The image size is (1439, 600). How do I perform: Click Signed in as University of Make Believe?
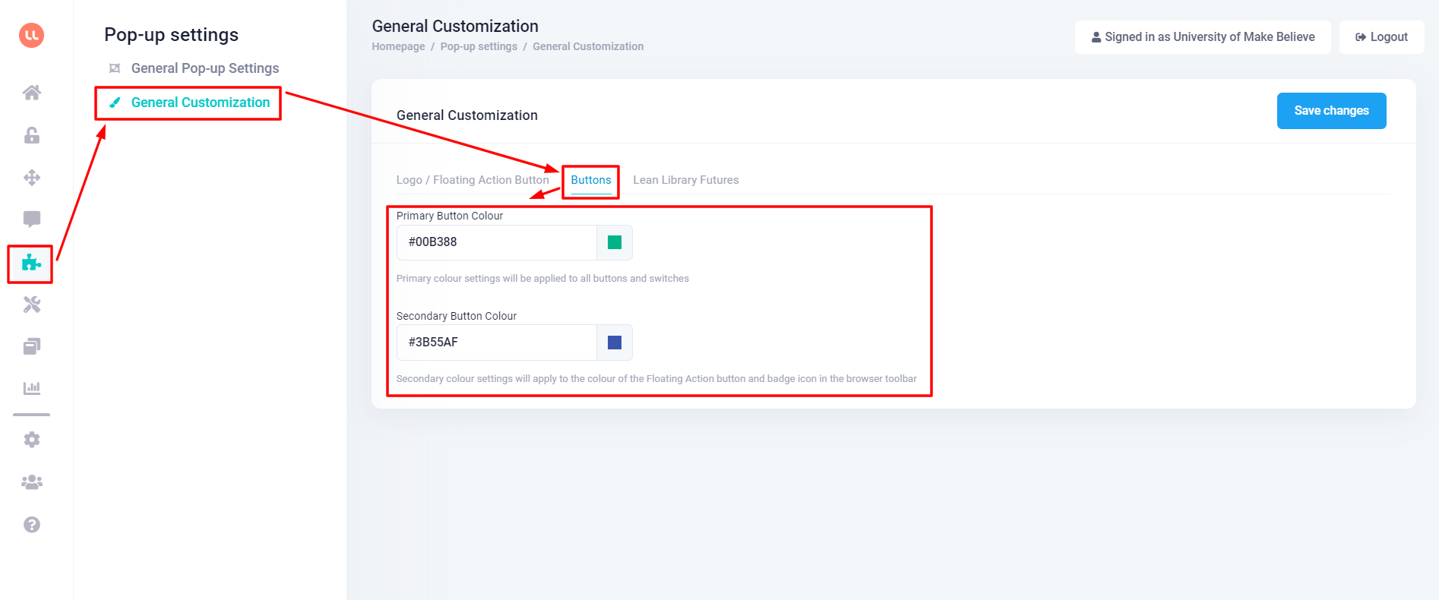click(x=1203, y=37)
